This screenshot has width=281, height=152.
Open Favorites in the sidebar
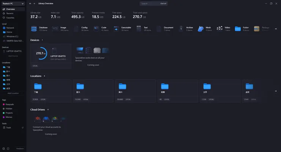(x=13, y=18)
